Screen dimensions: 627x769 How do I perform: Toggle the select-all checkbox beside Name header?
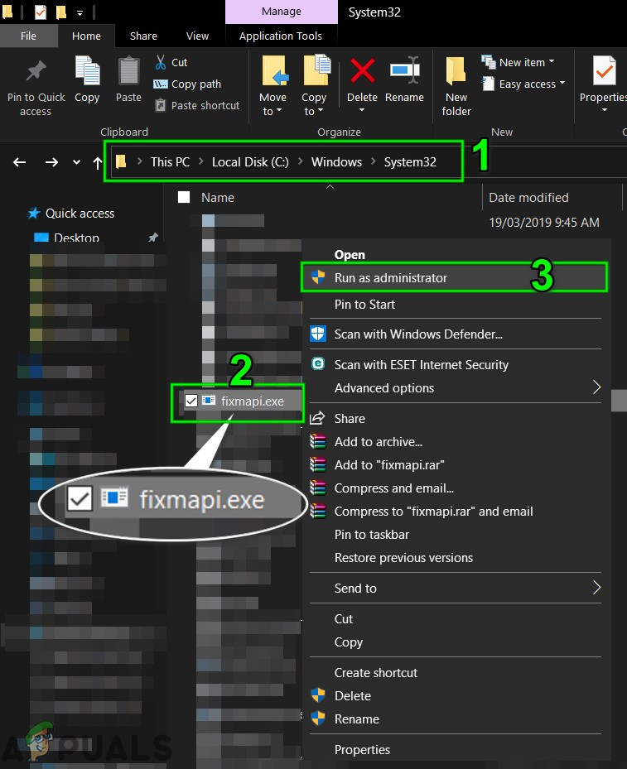(184, 197)
